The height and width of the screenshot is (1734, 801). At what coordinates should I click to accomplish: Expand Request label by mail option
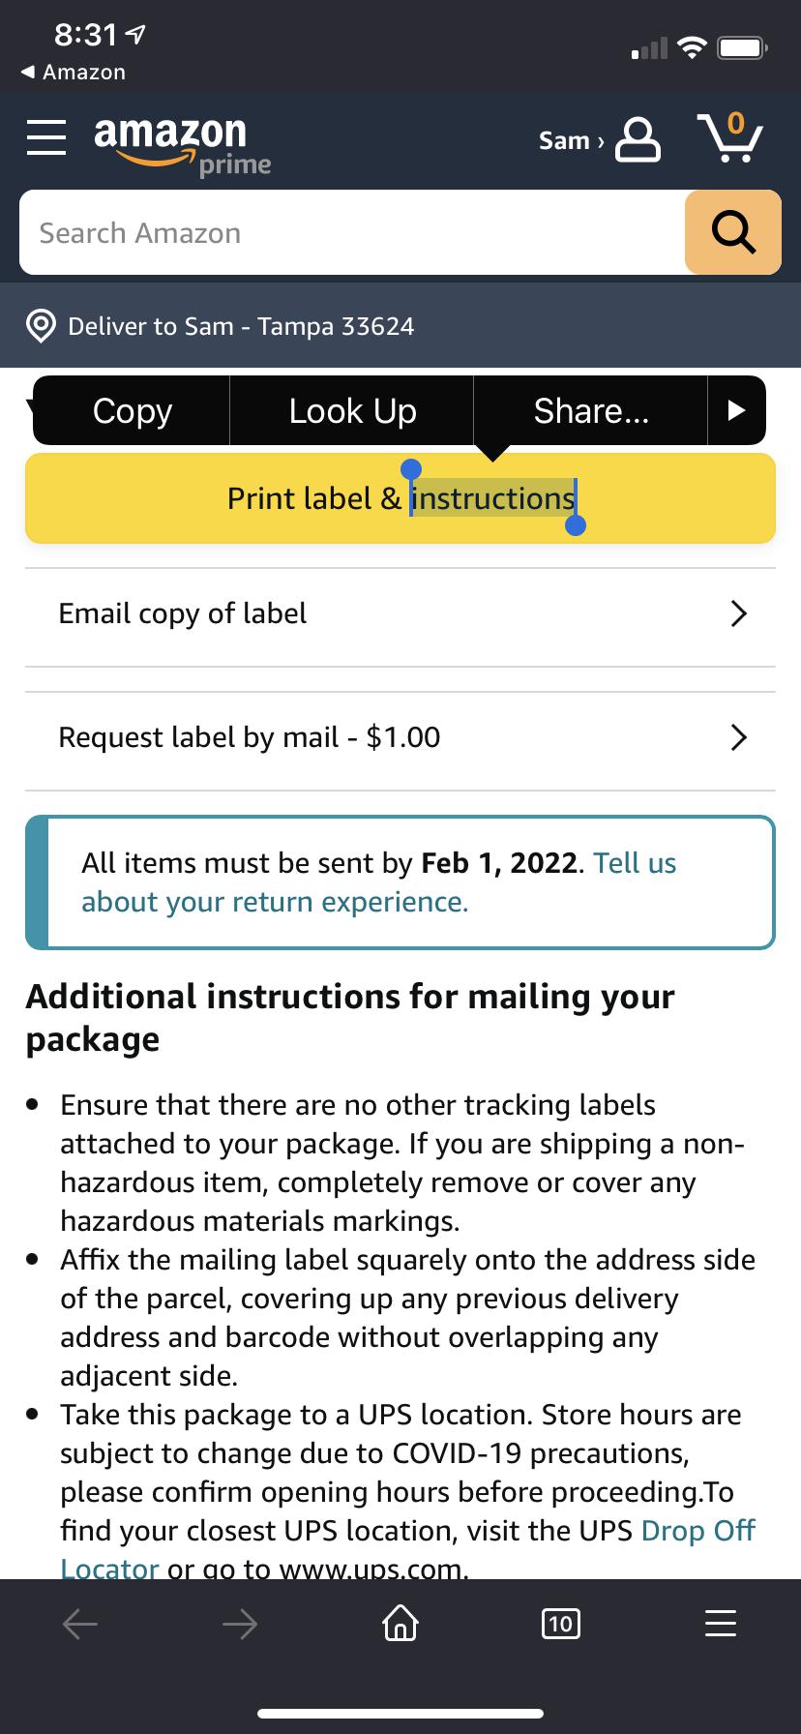[x=739, y=737]
